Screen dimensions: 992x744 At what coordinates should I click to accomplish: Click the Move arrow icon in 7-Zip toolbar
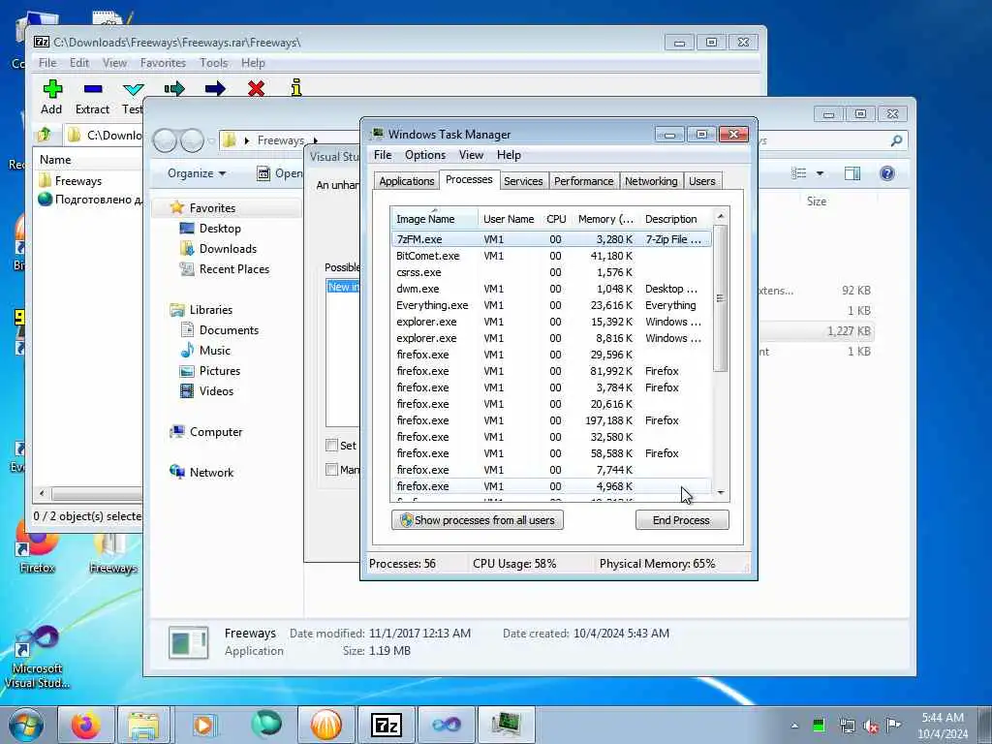pyautogui.click(x=215, y=88)
